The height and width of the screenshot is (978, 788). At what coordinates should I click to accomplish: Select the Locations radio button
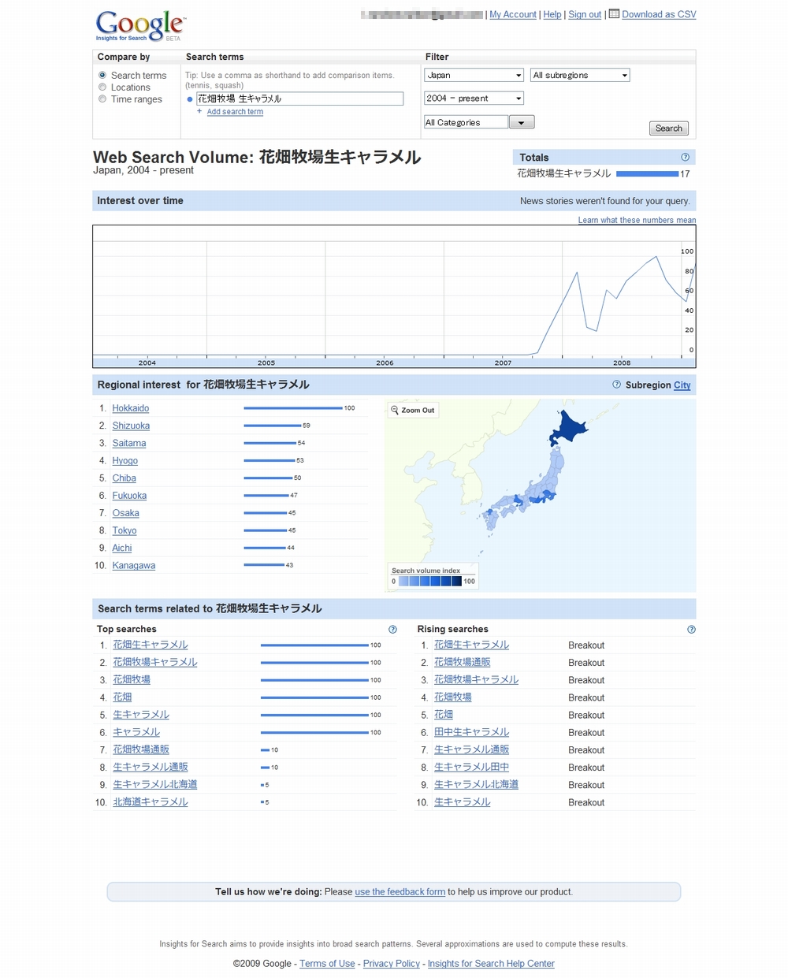point(102,87)
